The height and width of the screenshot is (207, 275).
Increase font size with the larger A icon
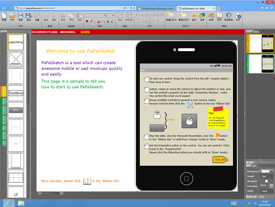pos(108,21)
